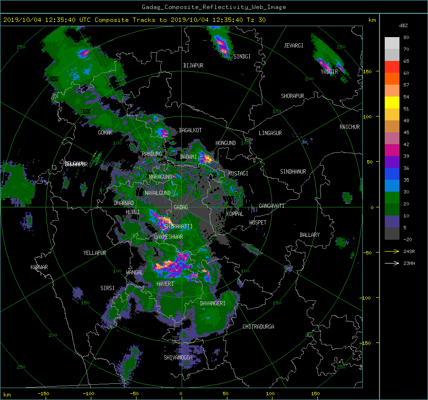The height and width of the screenshot is (400, 428).
Task: Pick the light gray 70-80 dBZ swatch
Action: pos(392,43)
